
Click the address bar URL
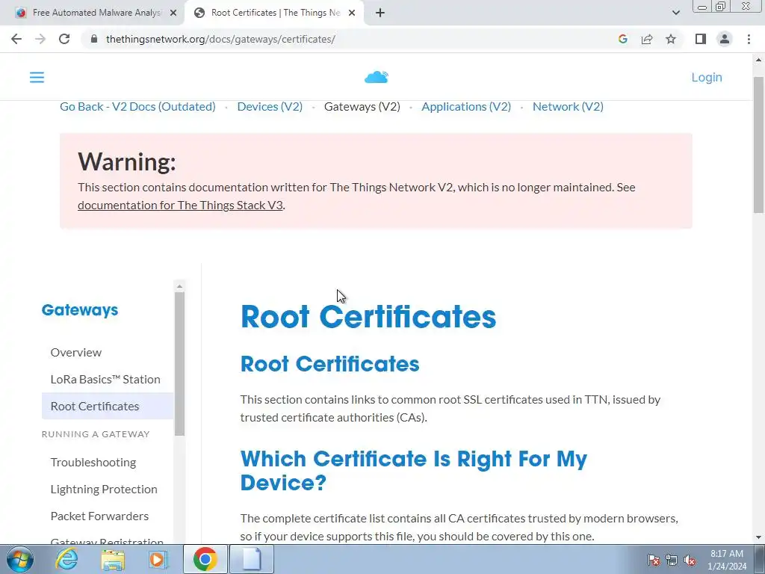pos(220,39)
